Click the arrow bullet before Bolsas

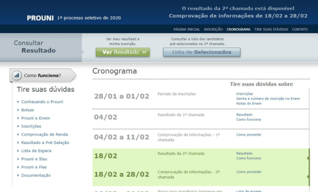(18, 110)
